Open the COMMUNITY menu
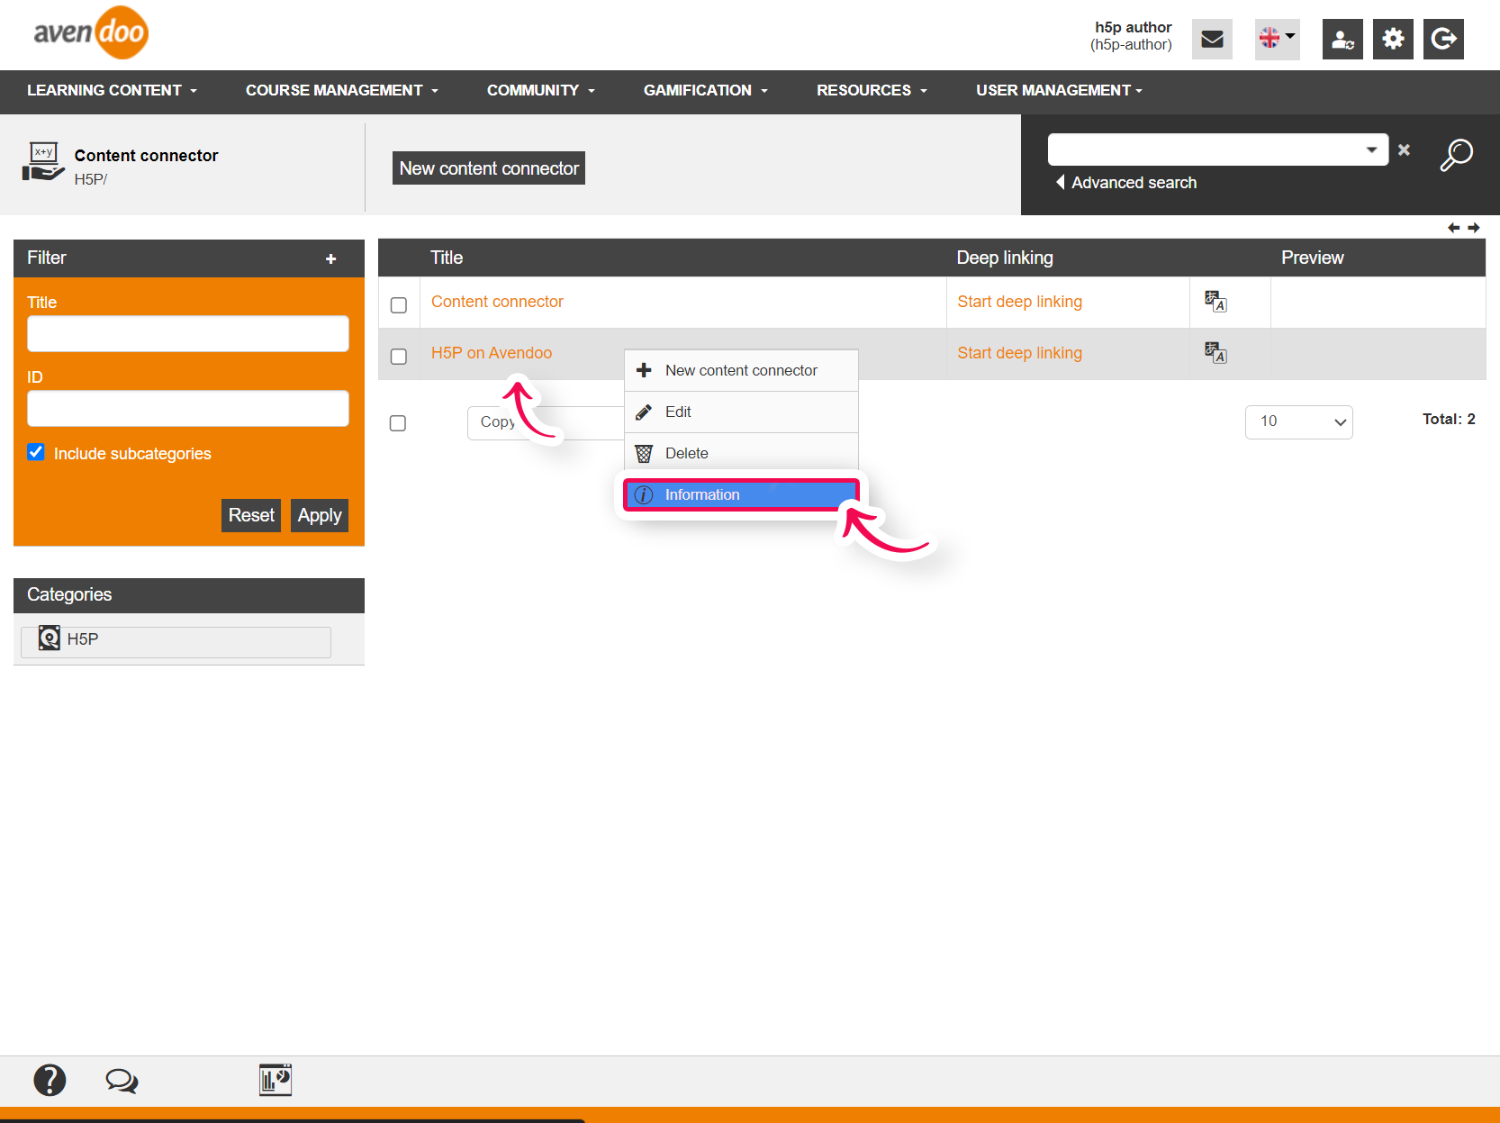The height and width of the screenshot is (1123, 1500). point(541,90)
